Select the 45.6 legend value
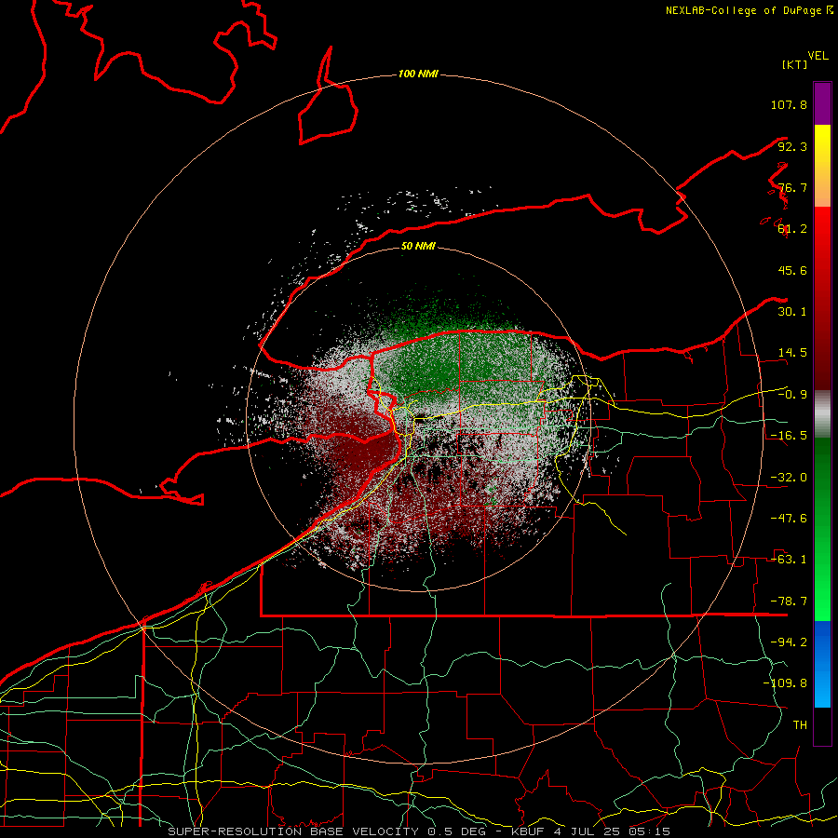 click(792, 270)
